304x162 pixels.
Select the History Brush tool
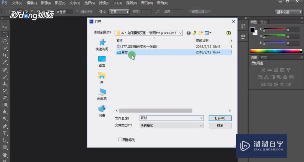tap(5, 91)
